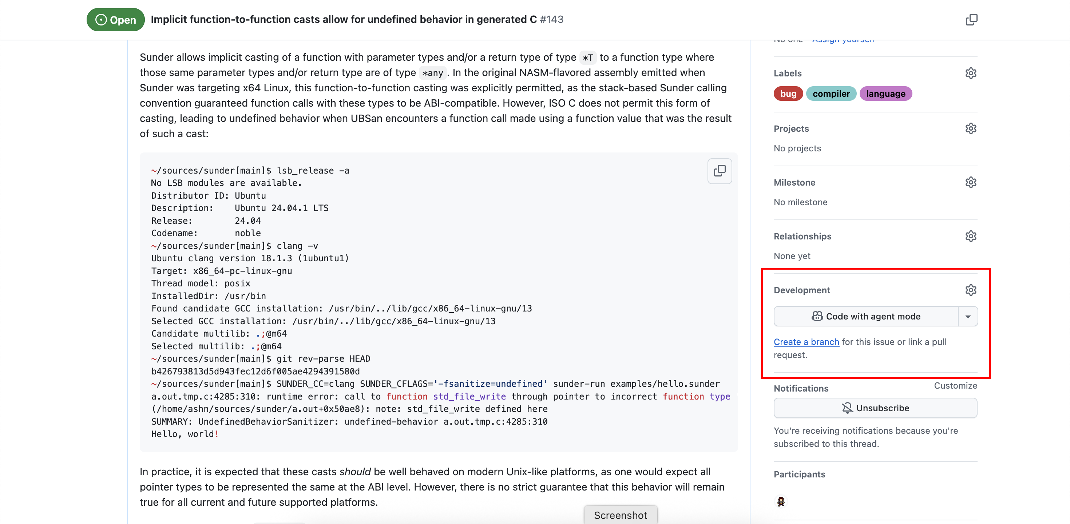Click the Screenshot tooltip button
Image resolution: width=1070 pixels, height=524 pixels.
click(620, 515)
